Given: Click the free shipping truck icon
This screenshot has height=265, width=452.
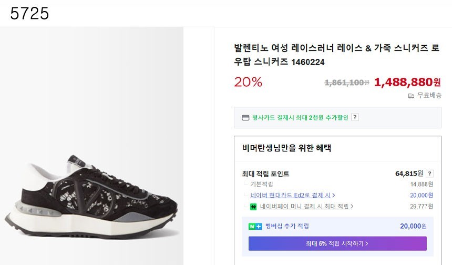Looking at the screenshot, I should click(411, 96).
